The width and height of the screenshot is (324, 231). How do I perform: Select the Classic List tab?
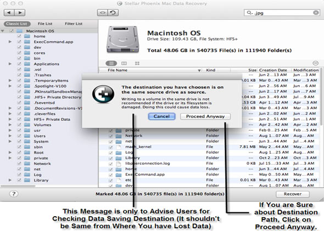coord(17,24)
